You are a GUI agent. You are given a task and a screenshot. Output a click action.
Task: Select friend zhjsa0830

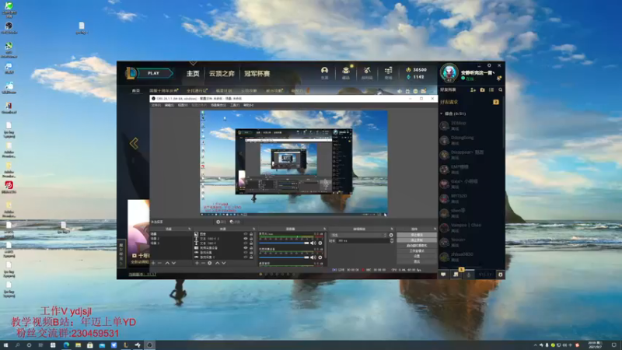(470, 257)
